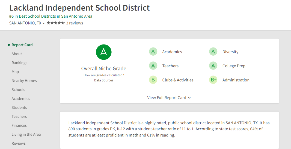Show Living in the Area section
Screen dimensions: 291x149
[26, 134]
